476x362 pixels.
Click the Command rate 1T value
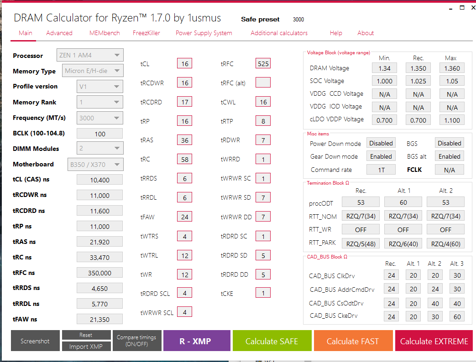381,170
